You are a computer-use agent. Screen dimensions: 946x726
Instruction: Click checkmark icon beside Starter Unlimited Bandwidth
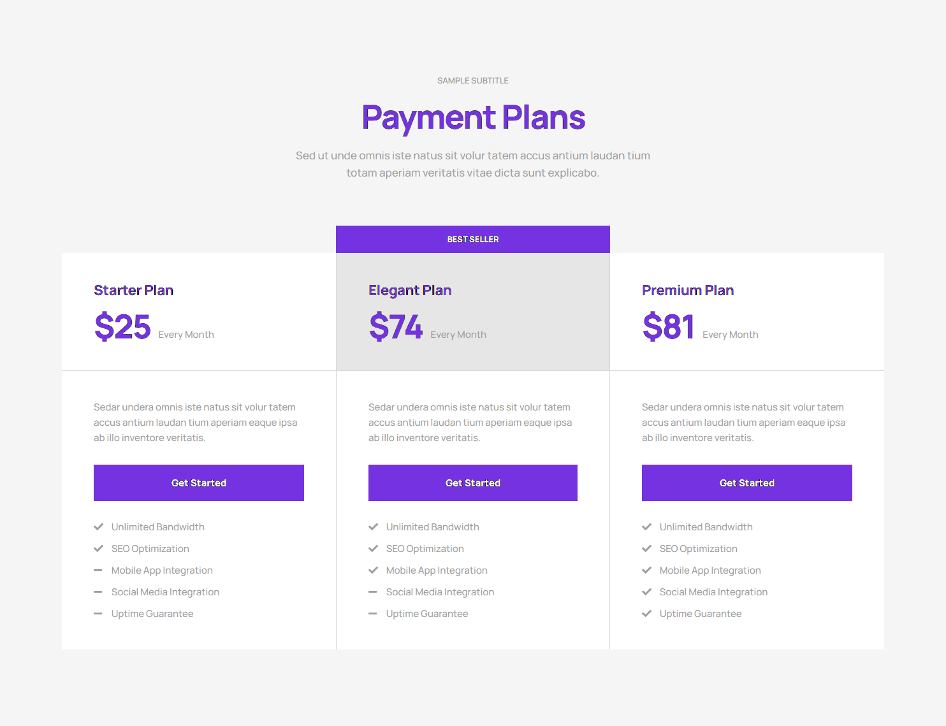point(98,527)
